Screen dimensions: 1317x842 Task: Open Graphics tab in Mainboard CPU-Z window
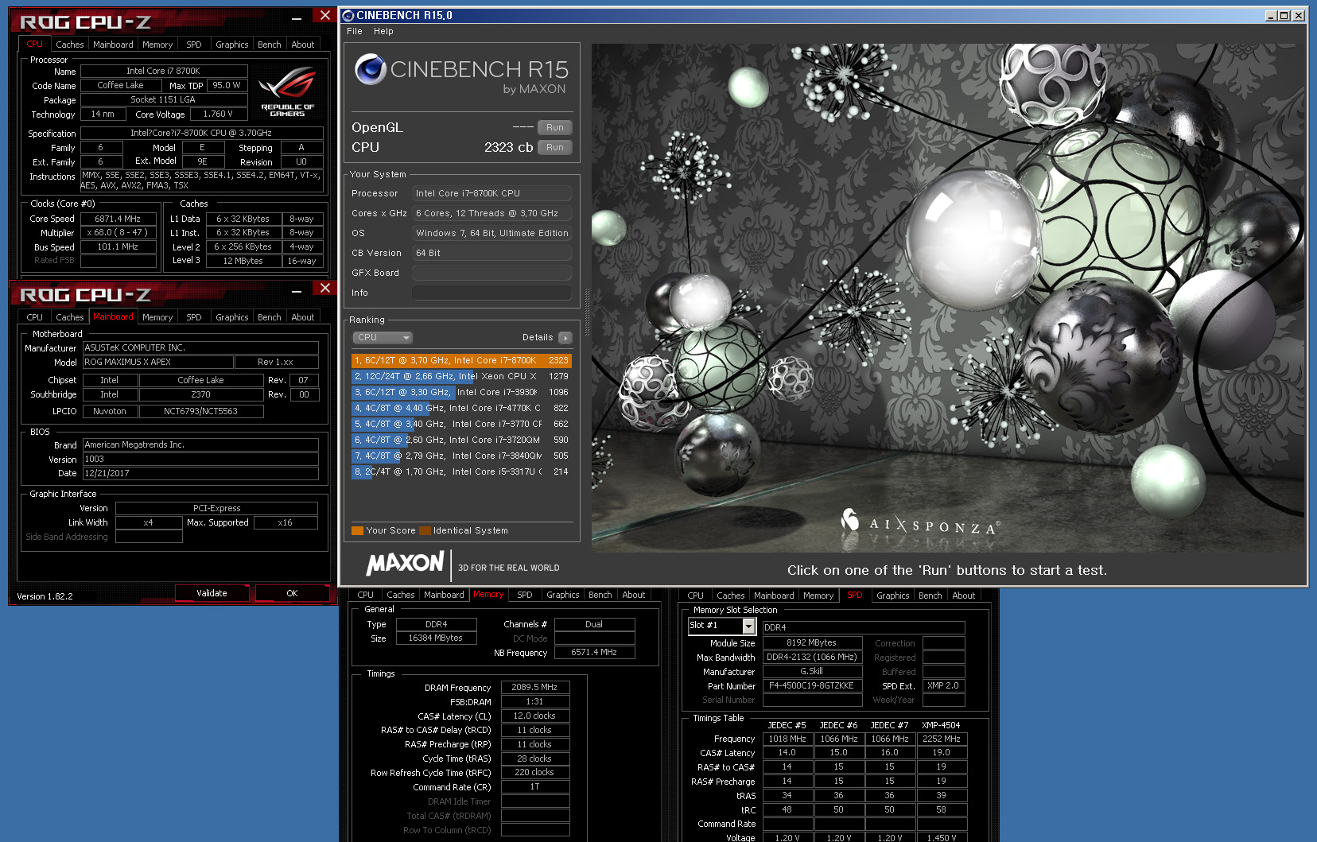pyautogui.click(x=232, y=317)
